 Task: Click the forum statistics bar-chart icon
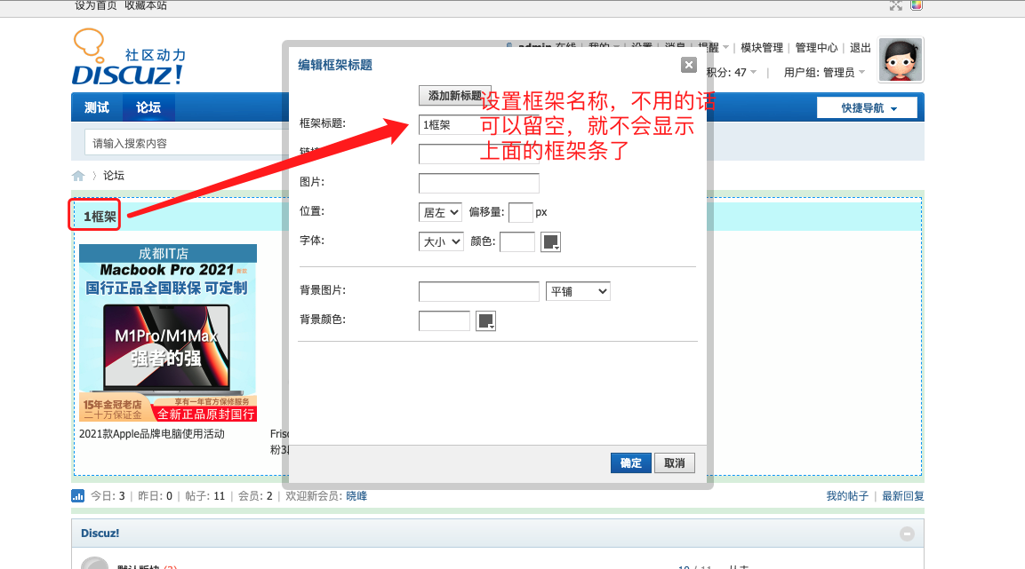77,496
